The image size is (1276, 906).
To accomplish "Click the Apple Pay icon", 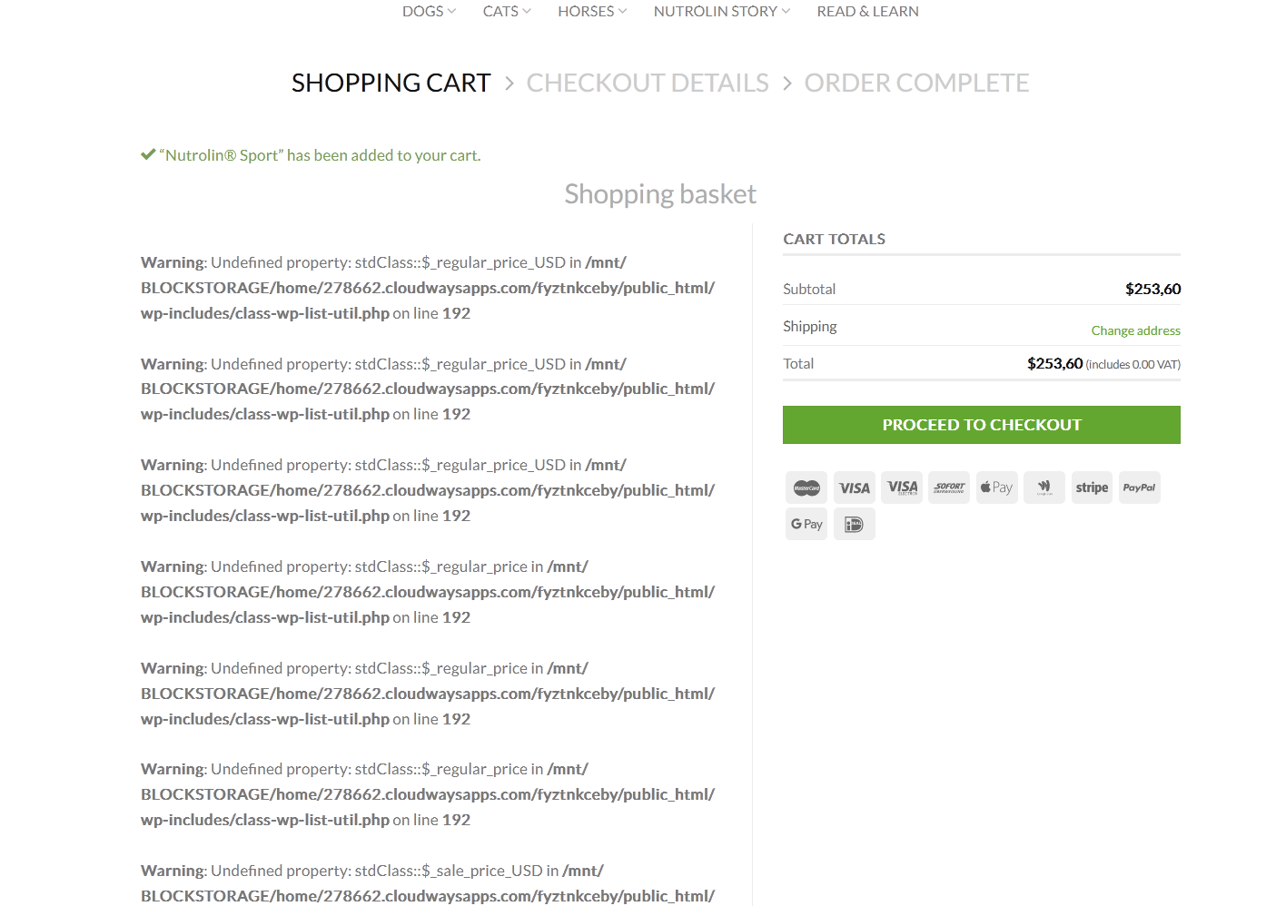I will tap(996, 487).
